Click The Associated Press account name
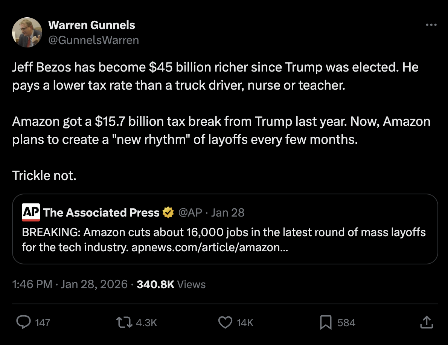 [101, 213]
